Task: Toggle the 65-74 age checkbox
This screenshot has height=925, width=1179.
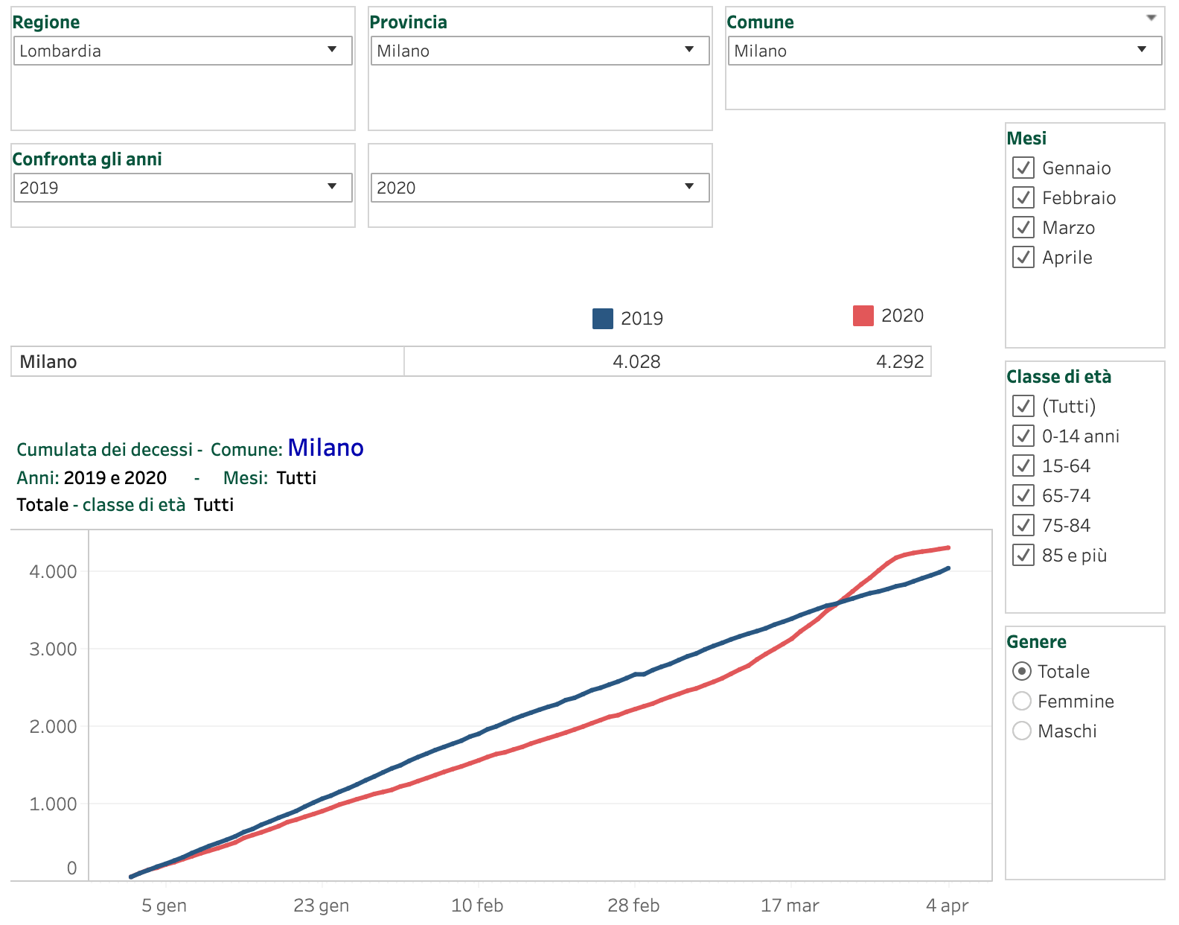Action: (1023, 495)
